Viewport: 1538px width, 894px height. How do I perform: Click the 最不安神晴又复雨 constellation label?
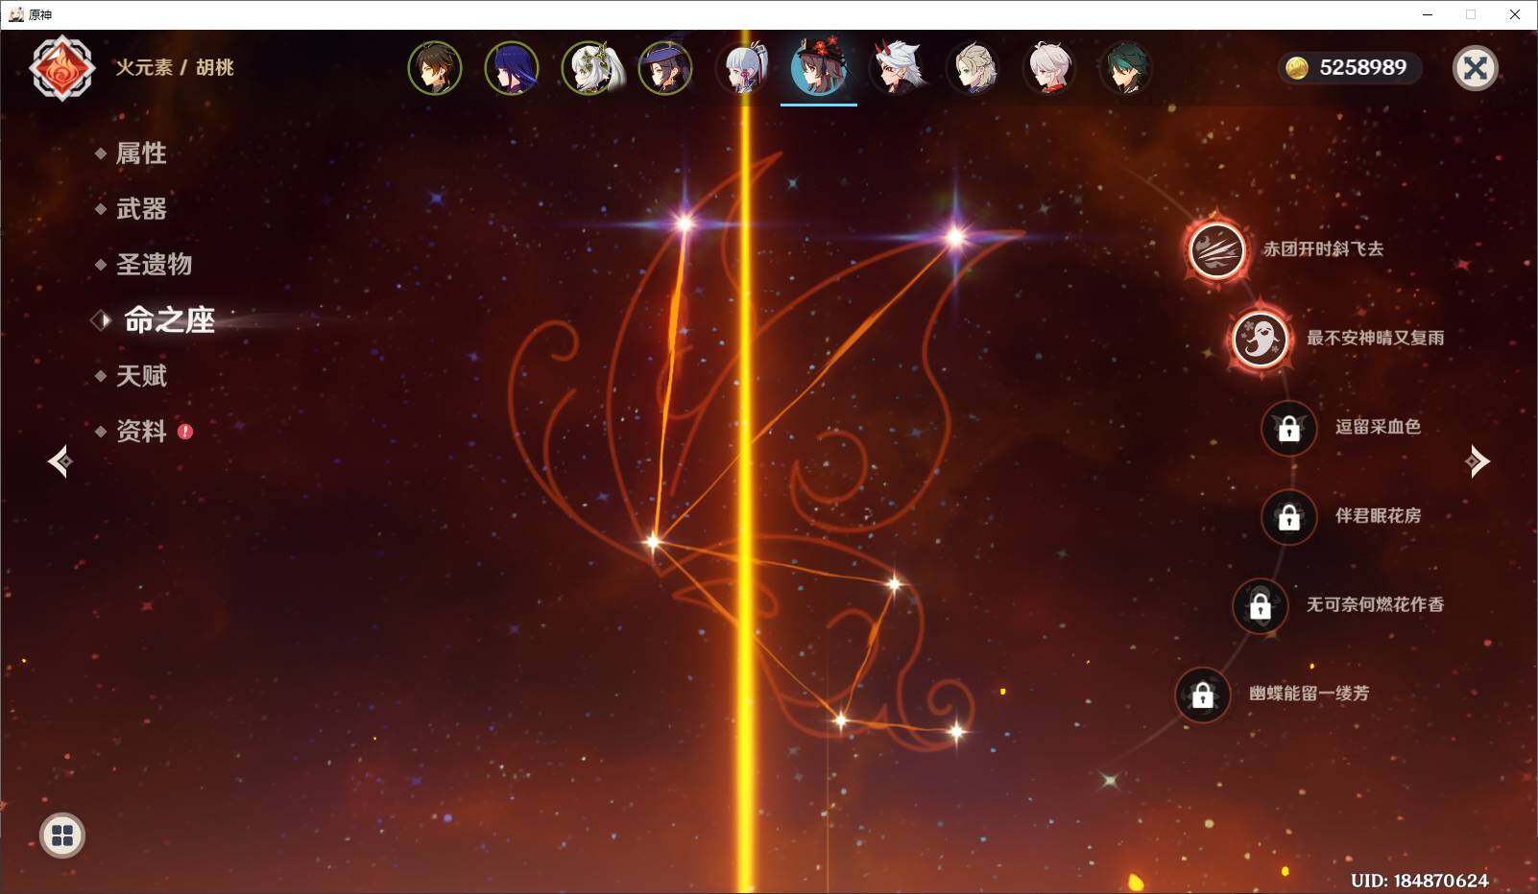tap(1375, 338)
